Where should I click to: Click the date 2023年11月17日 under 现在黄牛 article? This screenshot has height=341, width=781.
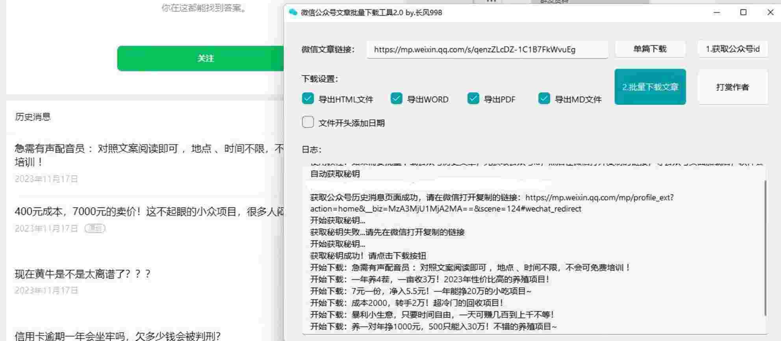[46, 291]
